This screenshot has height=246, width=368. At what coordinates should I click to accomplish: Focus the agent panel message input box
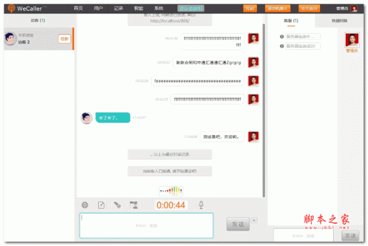[303, 236]
